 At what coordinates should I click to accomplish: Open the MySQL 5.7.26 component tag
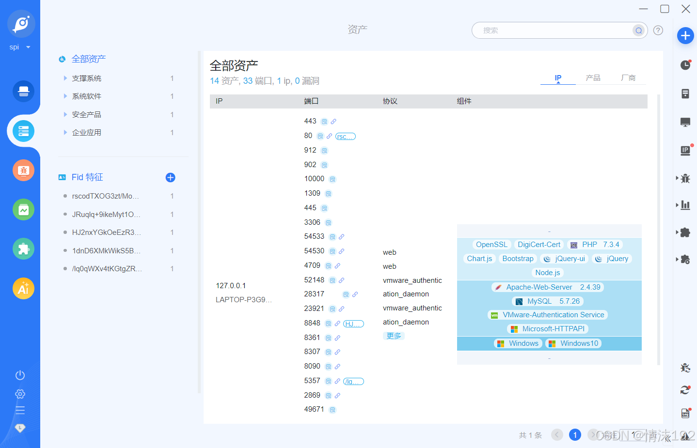coord(548,301)
